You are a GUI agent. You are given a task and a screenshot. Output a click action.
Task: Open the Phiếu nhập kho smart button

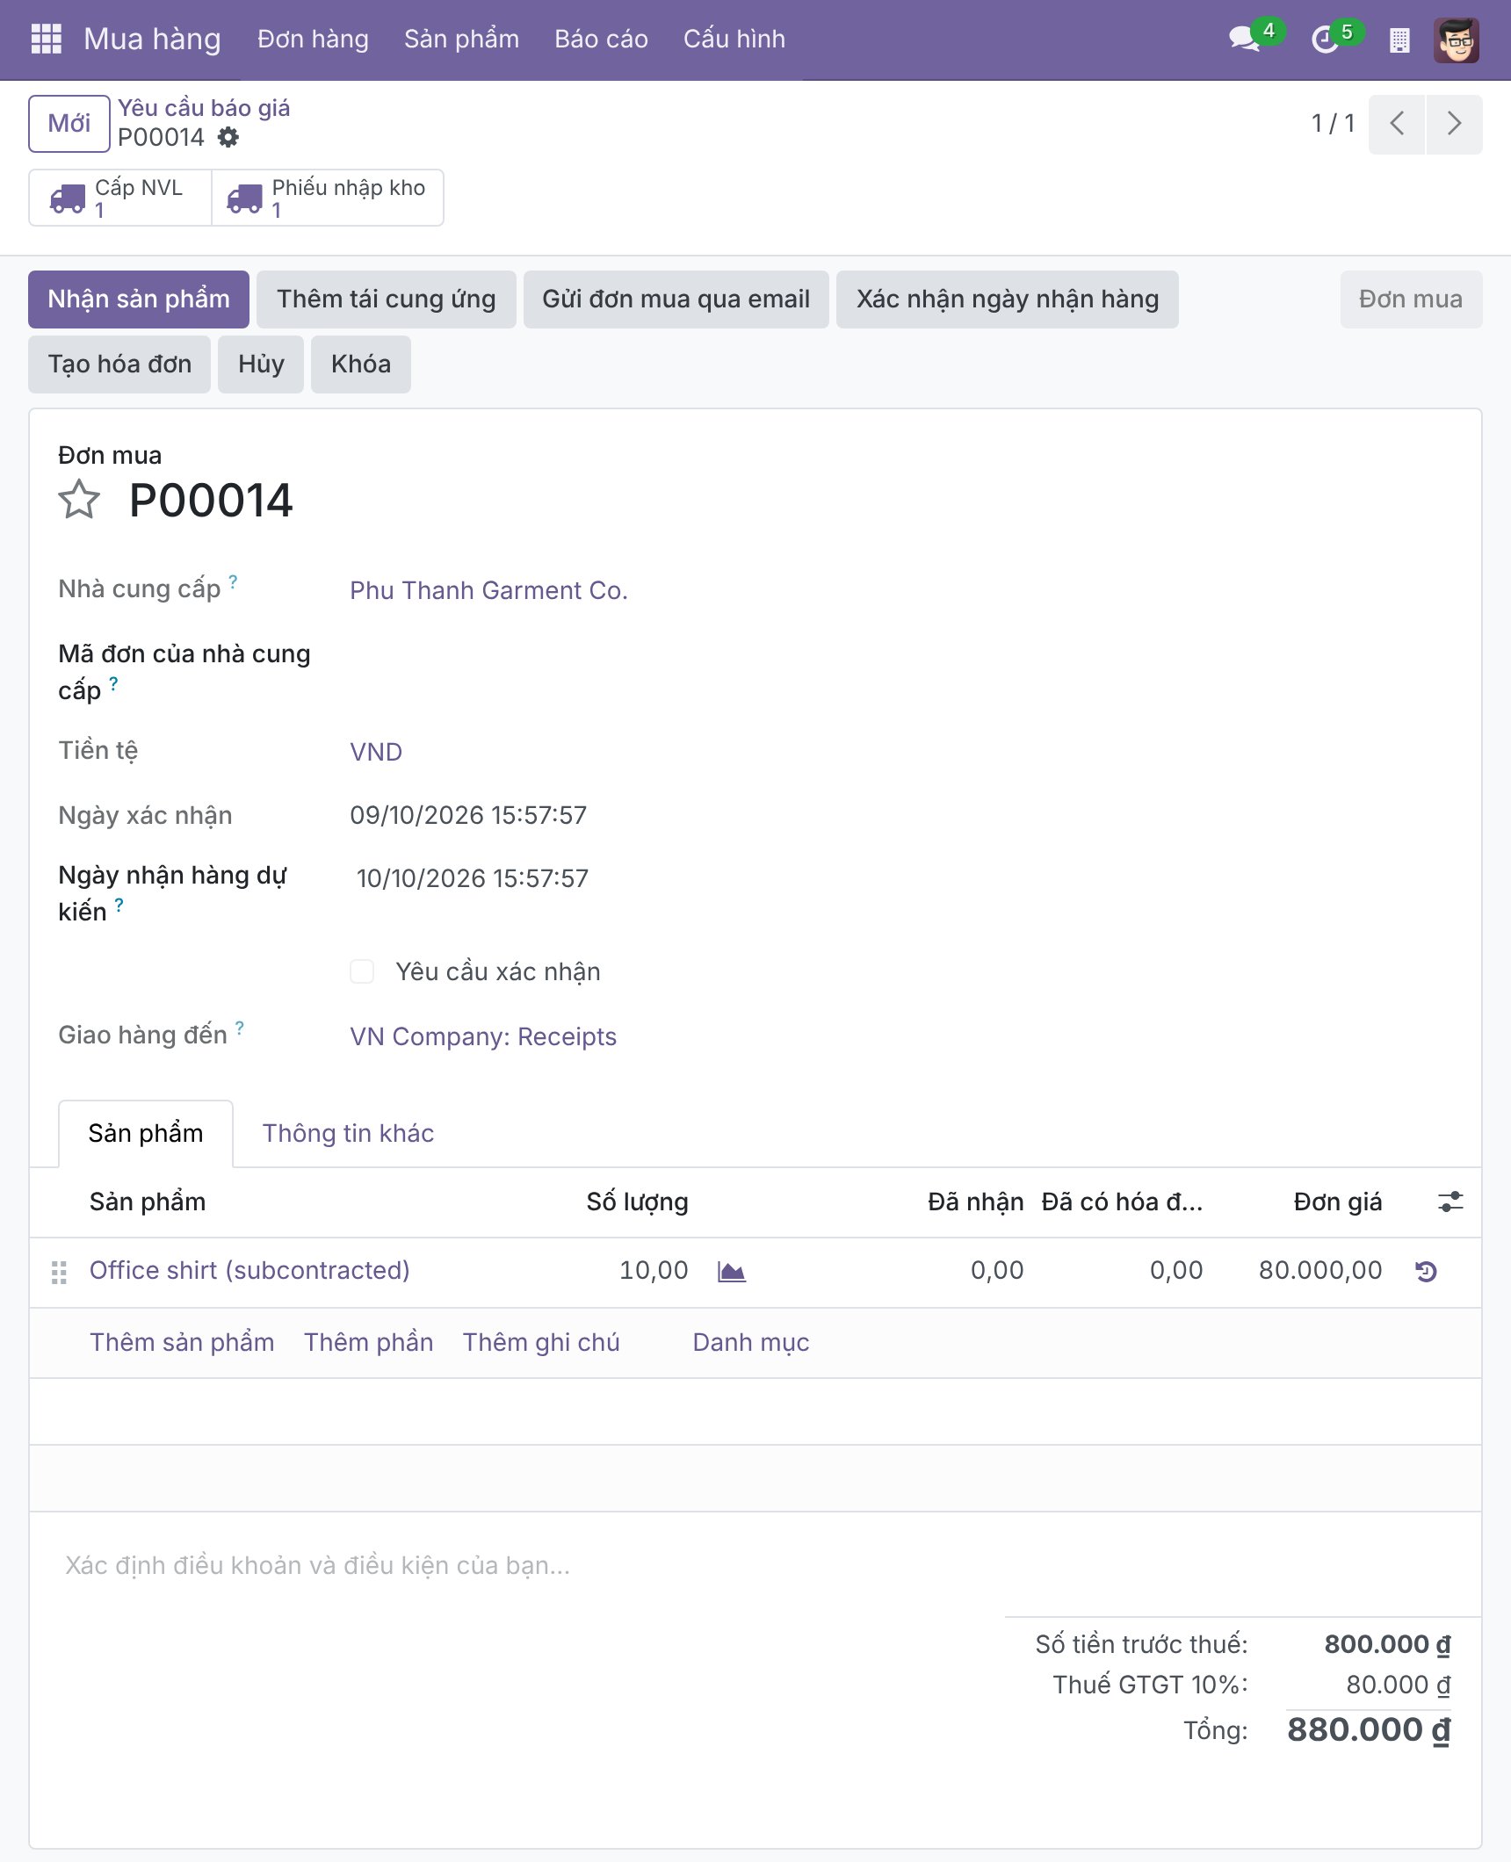[328, 198]
